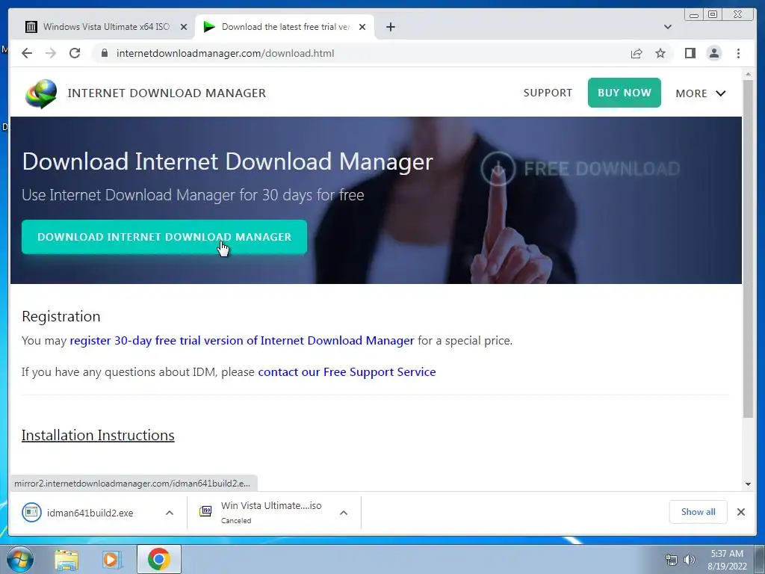765x574 pixels.
Task: Click the Canceled status text
Action: [x=236, y=521]
